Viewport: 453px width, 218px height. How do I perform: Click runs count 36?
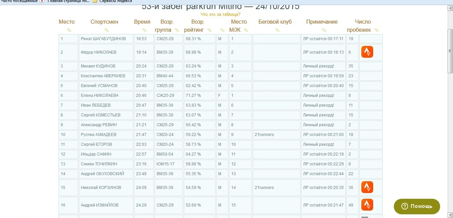coord(351,188)
